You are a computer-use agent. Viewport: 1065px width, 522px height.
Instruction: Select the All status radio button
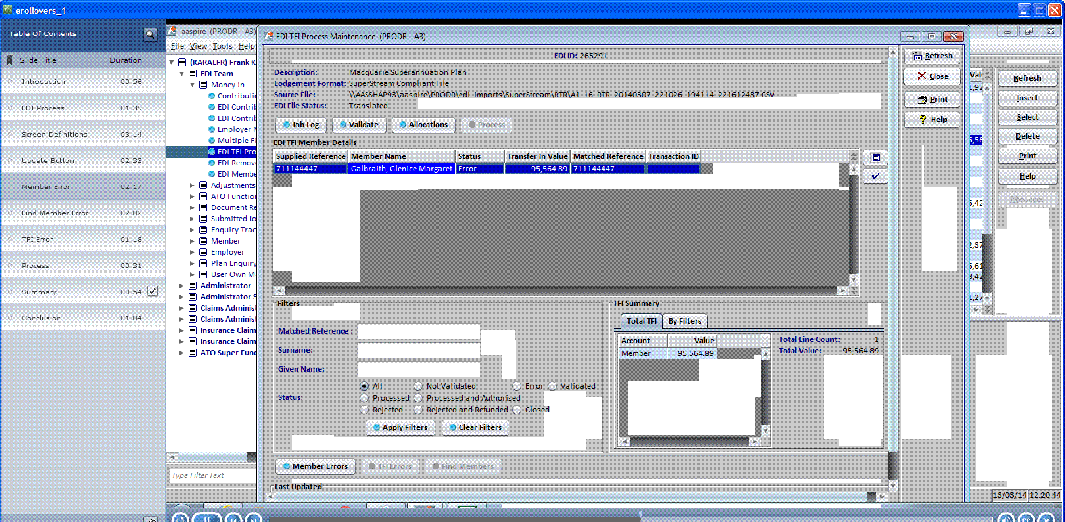click(x=364, y=386)
